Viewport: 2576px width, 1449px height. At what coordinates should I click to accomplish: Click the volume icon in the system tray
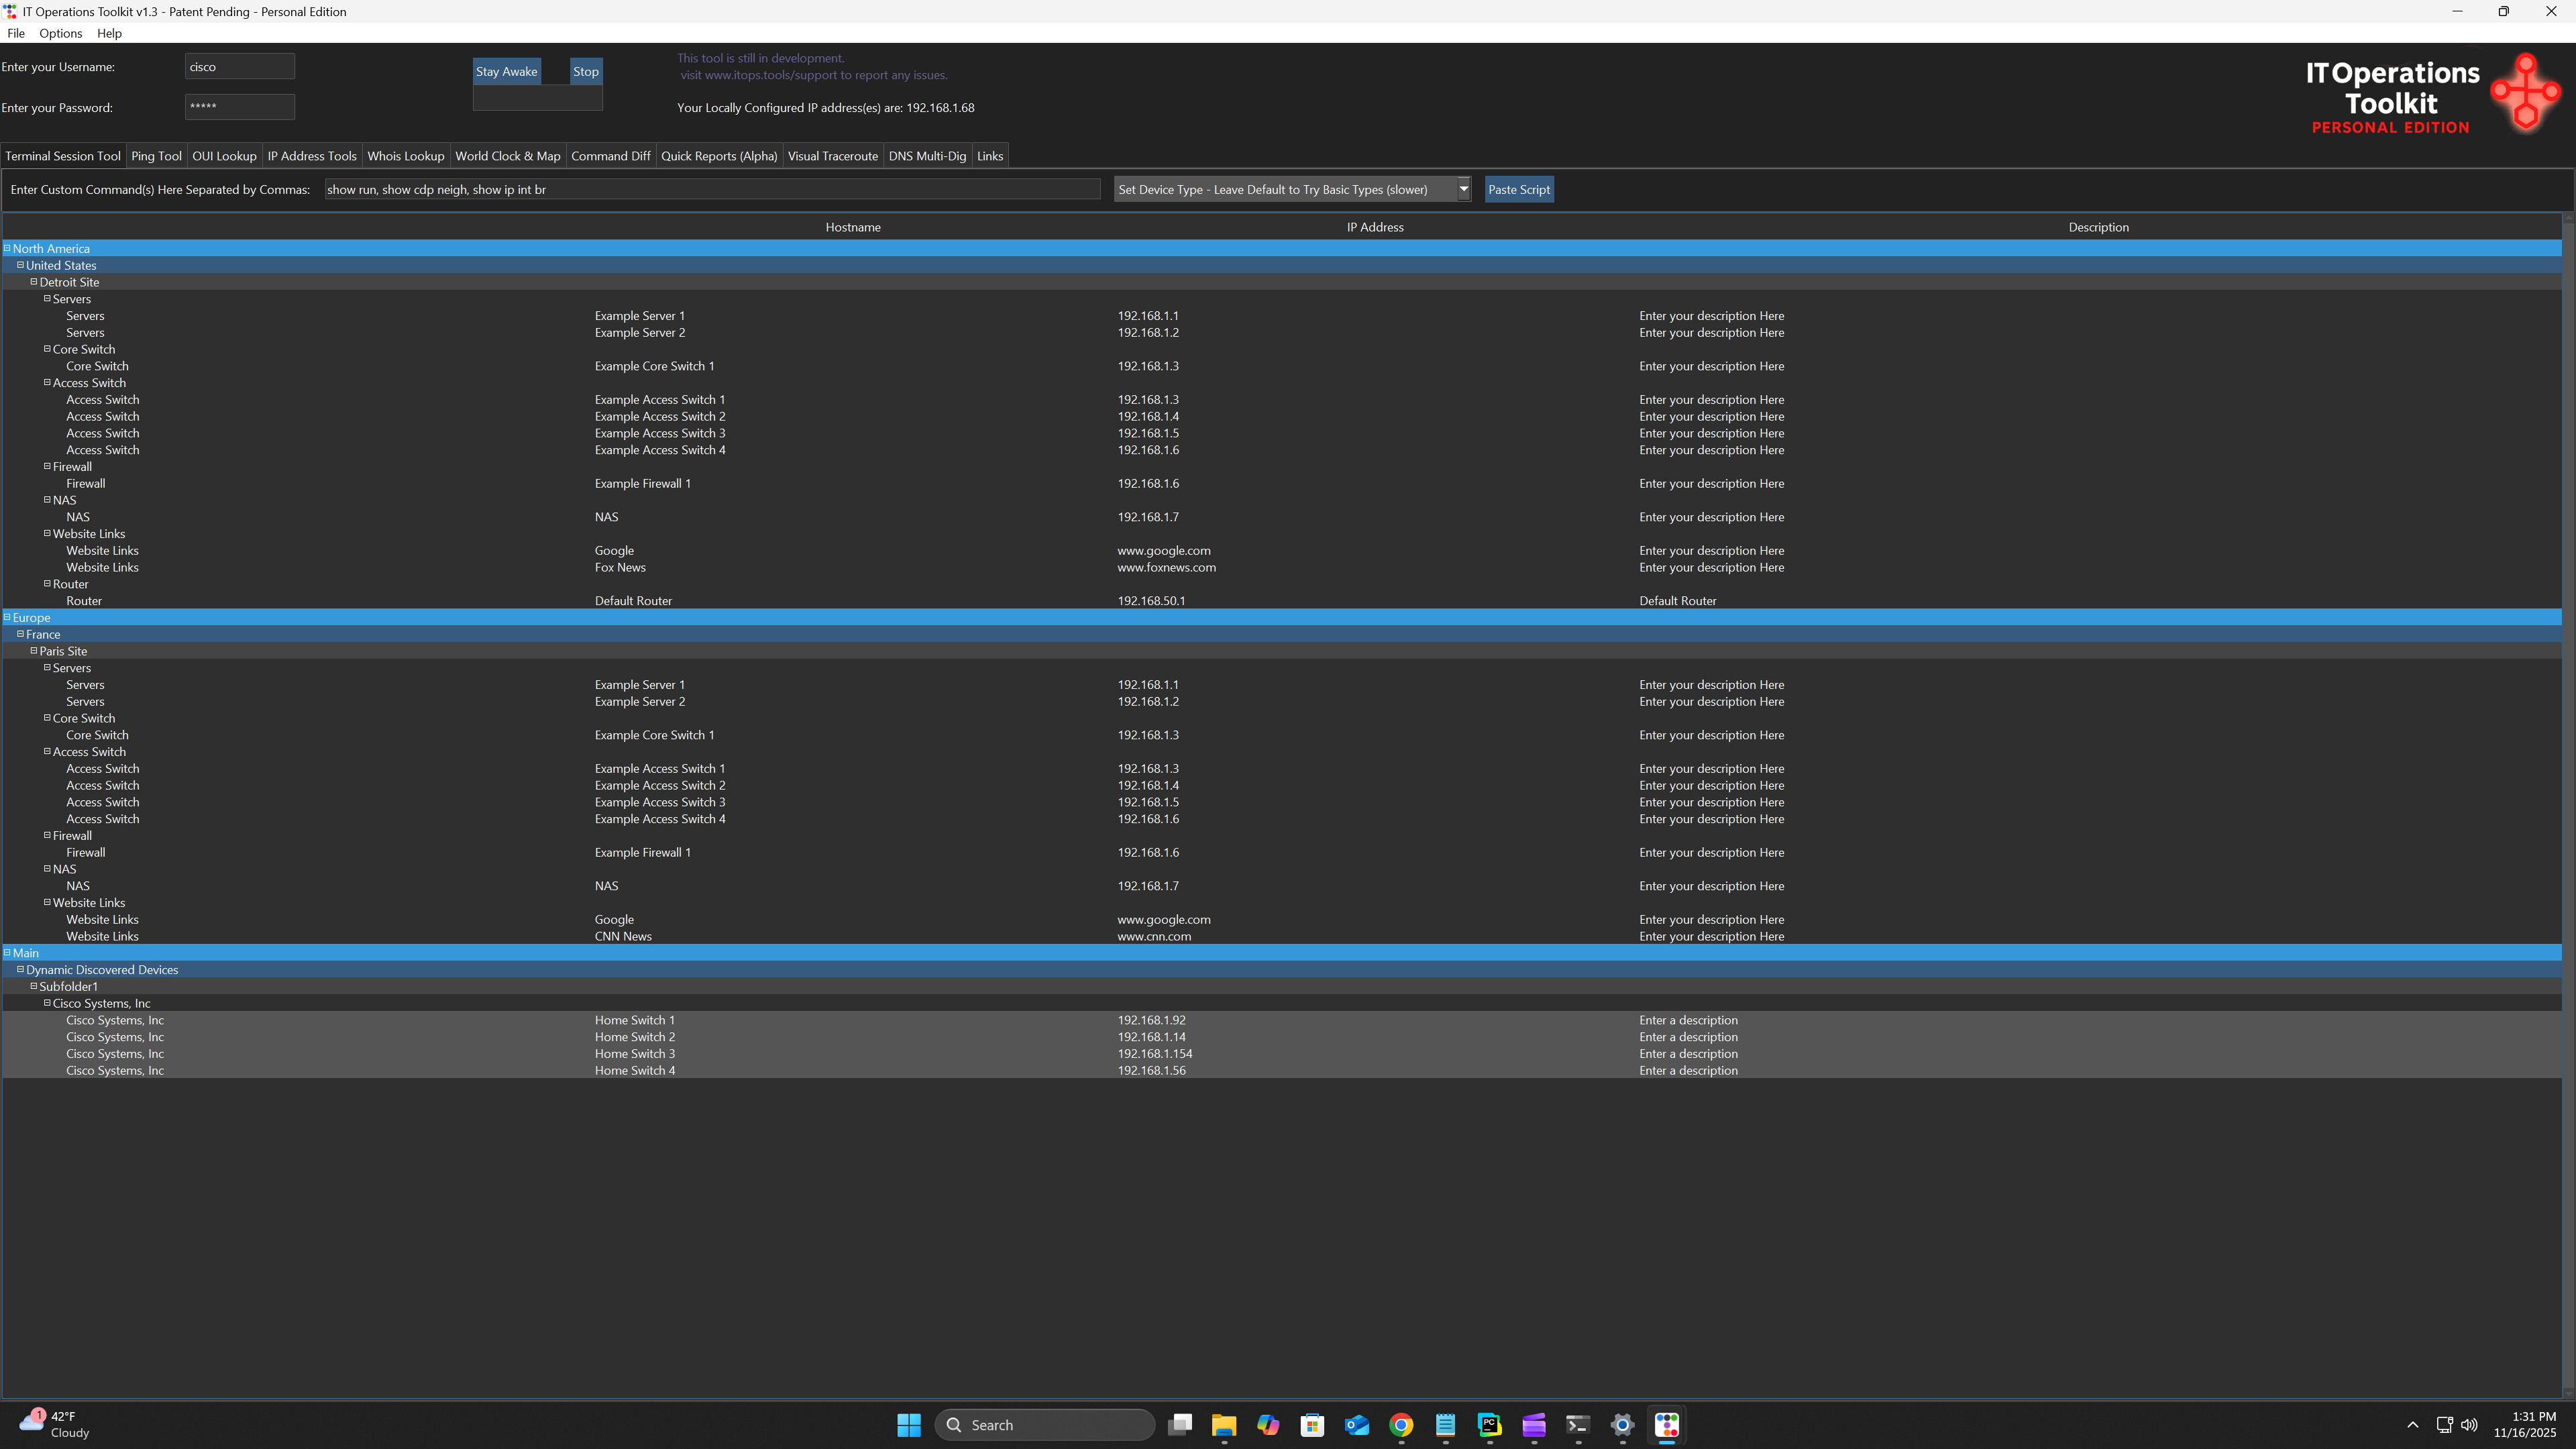pyautogui.click(x=2468, y=1424)
